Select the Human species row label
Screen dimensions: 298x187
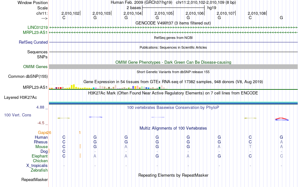click(41, 137)
